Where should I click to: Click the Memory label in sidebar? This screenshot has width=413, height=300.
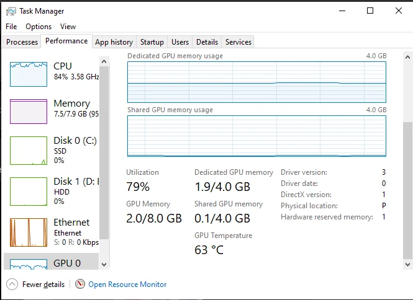pyautogui.click(x=72, y=104)
